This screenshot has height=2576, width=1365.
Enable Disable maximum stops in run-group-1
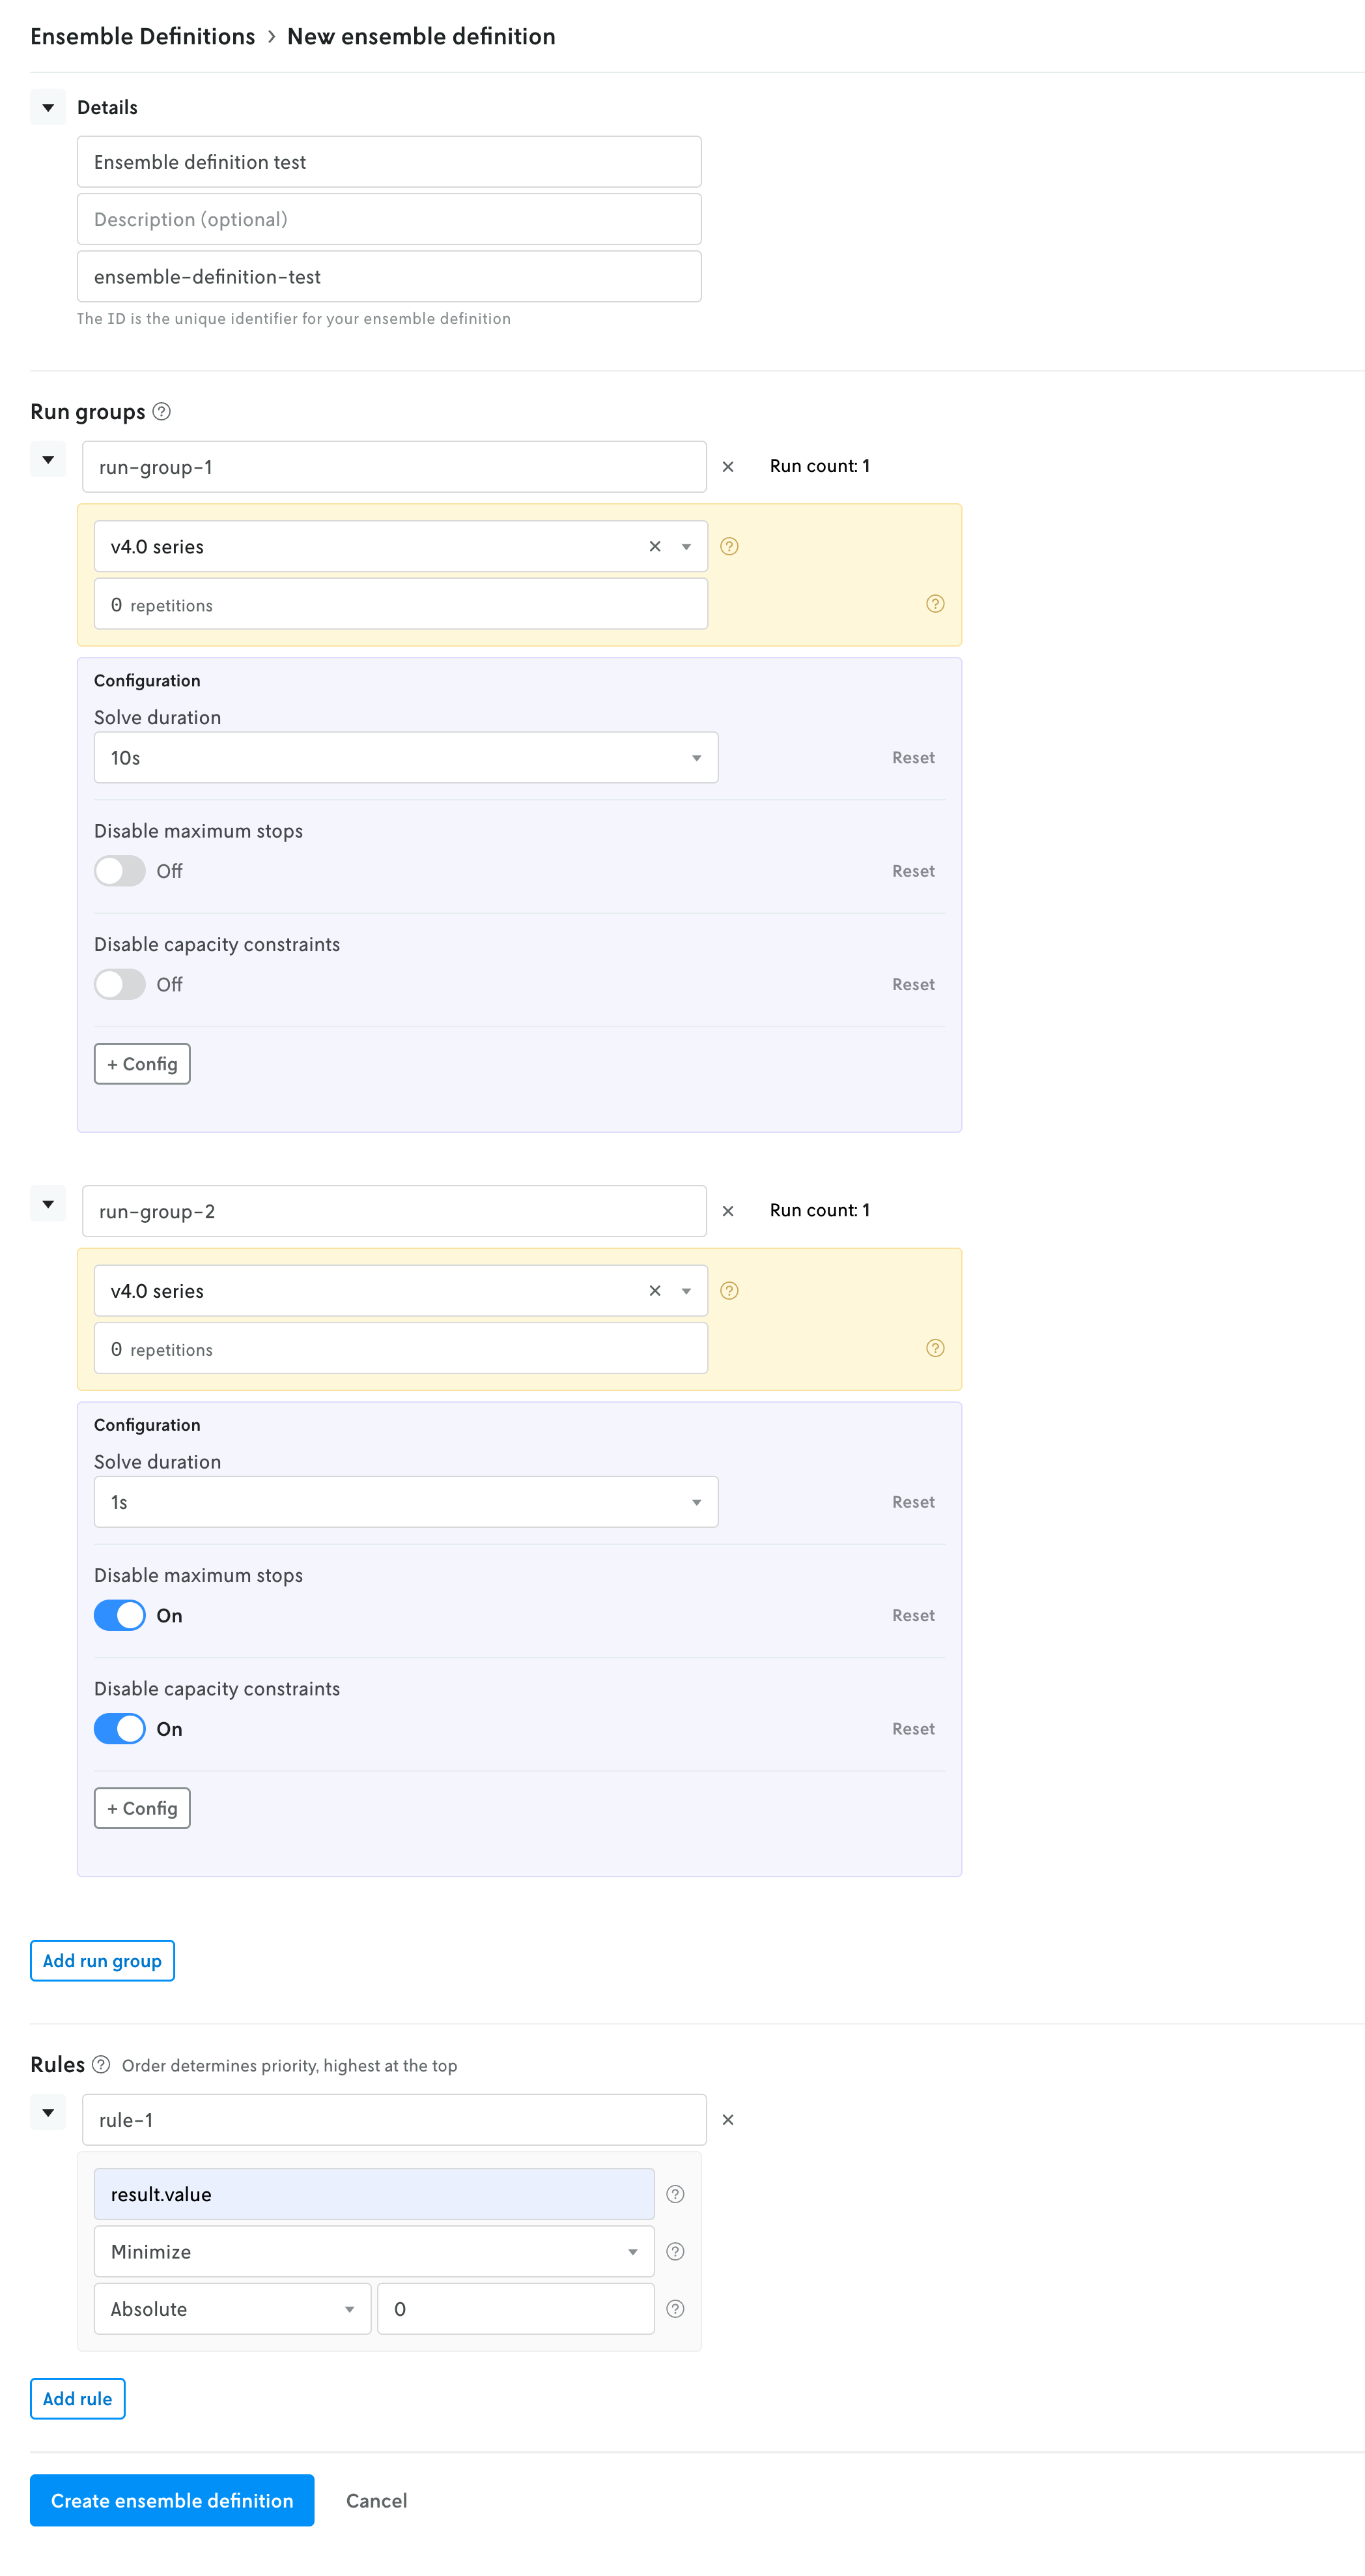pyautogui.click(x=119, y=871)
